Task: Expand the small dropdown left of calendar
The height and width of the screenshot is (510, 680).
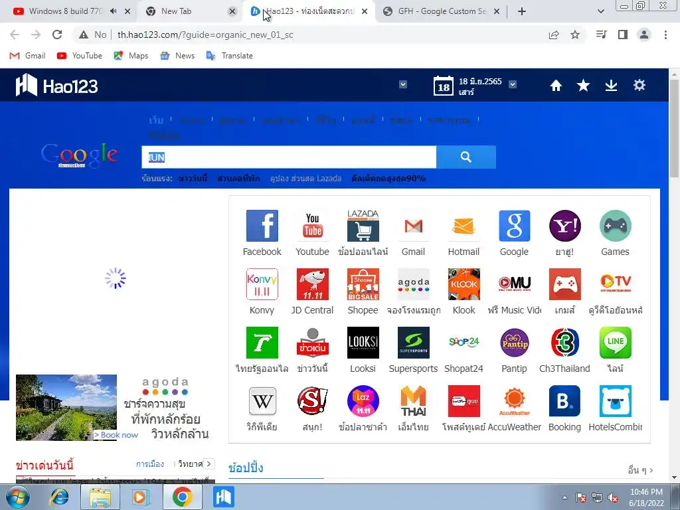Action: [x=403, y=84]
